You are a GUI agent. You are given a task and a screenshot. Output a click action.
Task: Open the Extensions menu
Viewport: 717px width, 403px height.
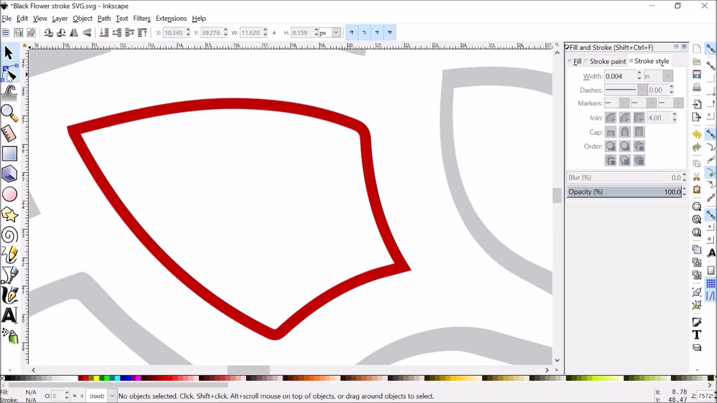point(171,18)
